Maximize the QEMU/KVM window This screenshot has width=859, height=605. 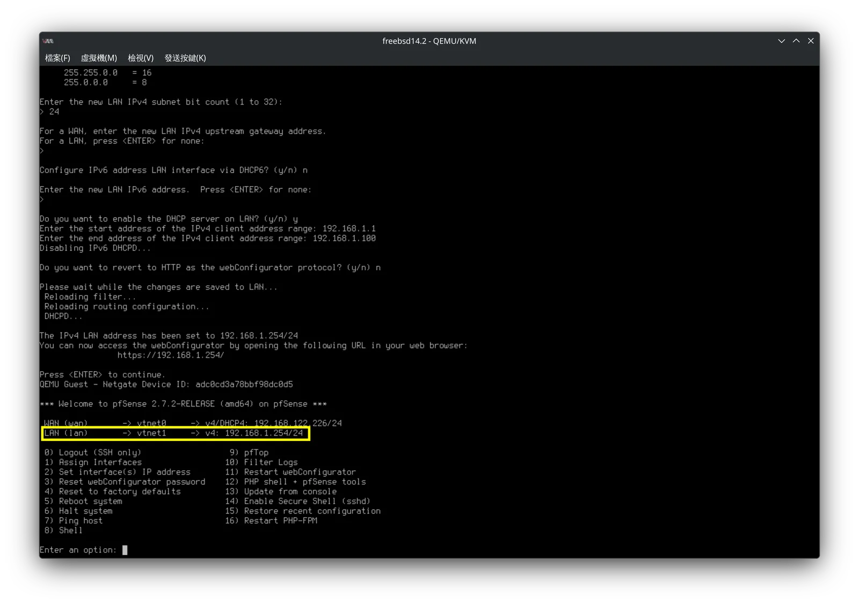796,41
